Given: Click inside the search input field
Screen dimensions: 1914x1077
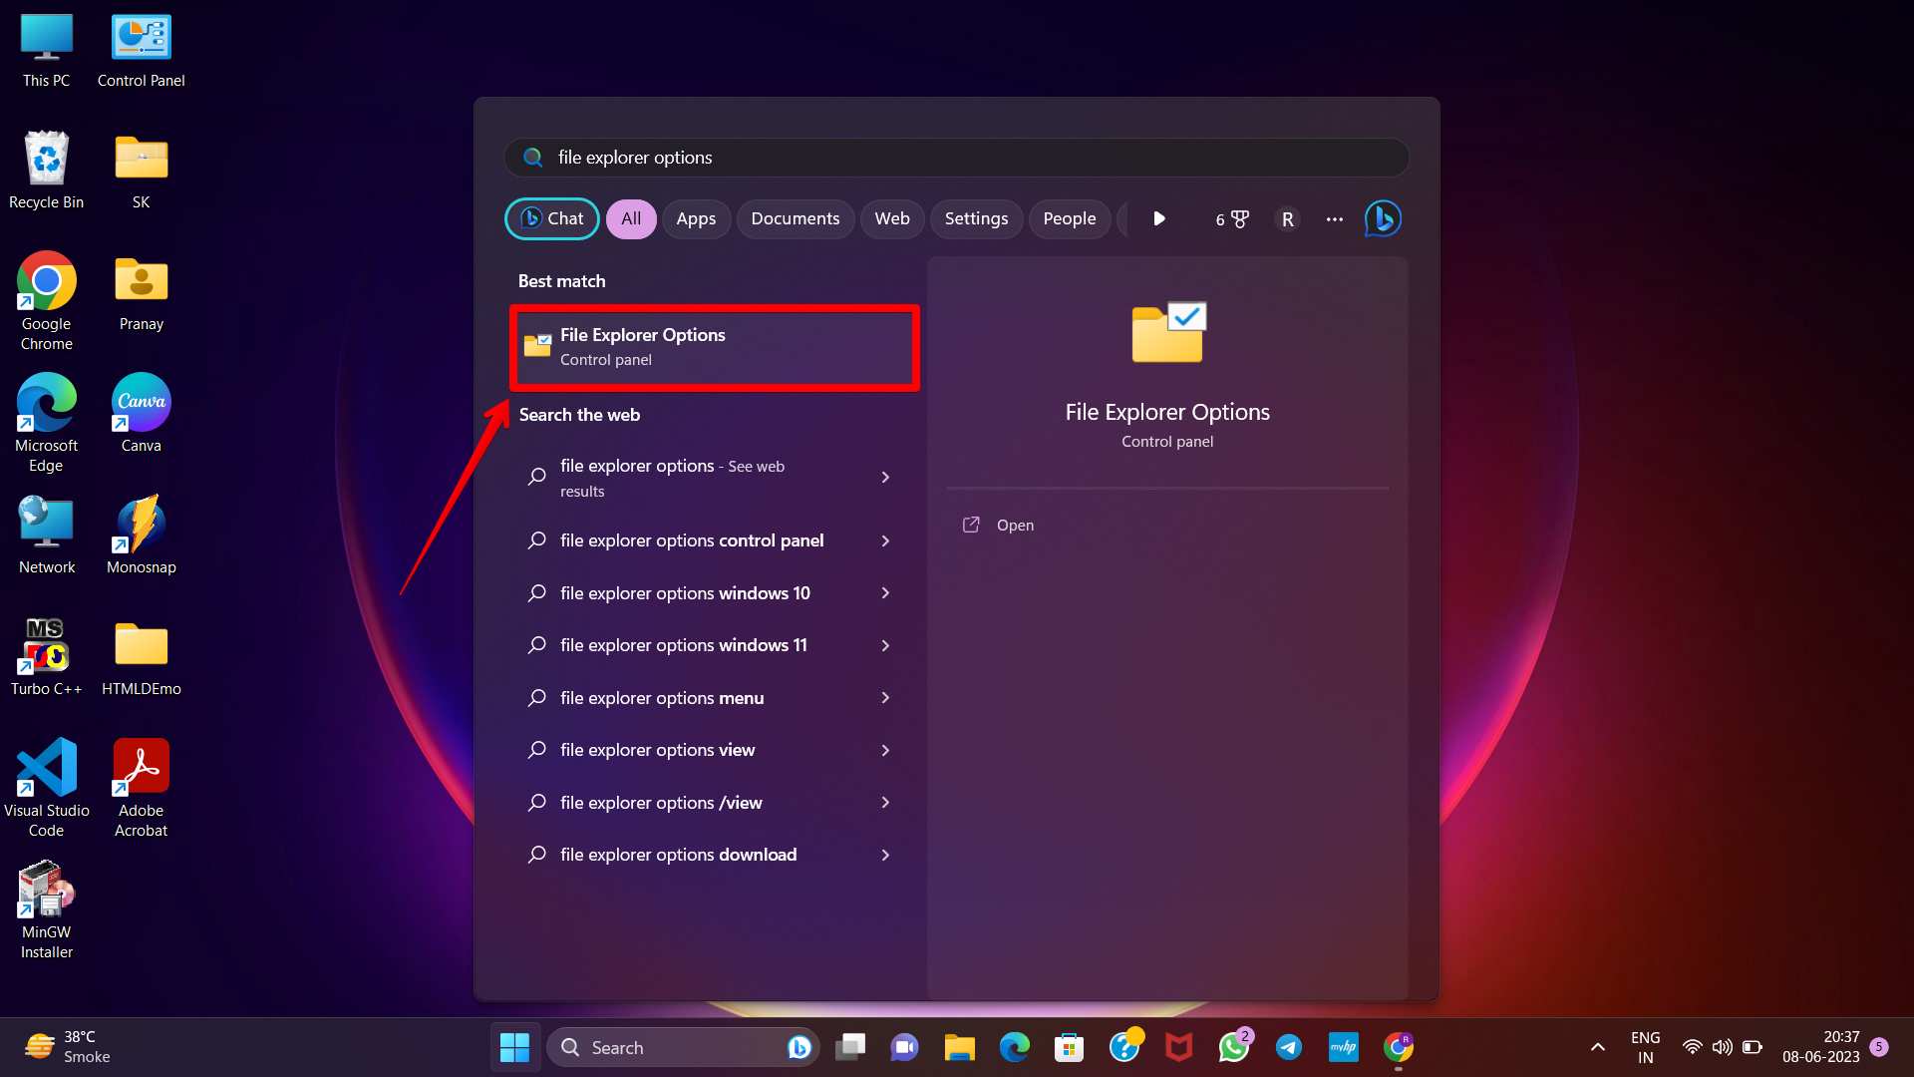Looking at the screenshot, I should point(897,157).
